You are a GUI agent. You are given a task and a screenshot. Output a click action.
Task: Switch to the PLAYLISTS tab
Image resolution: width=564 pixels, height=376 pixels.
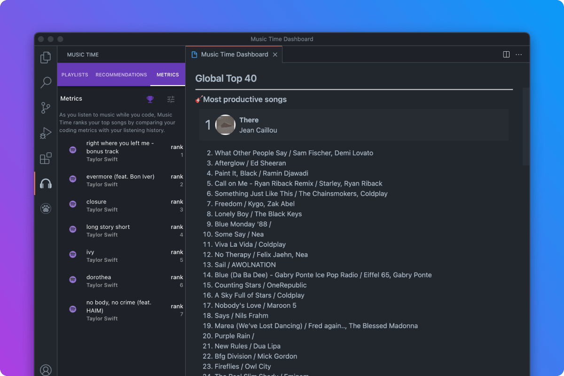point(74,74)
